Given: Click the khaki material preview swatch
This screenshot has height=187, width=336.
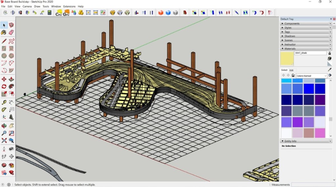Looking at the screenshot, I should pos(287,59).
